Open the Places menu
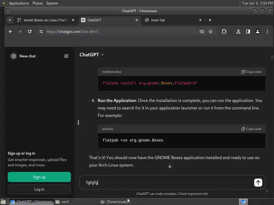 point(38,3)
